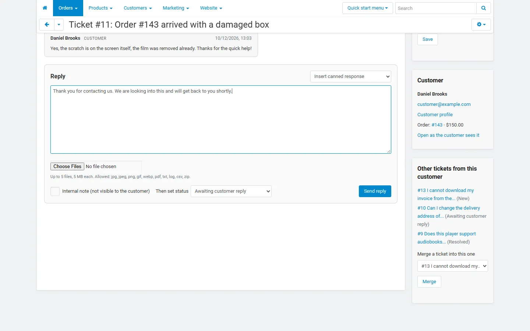
Task: Open the Customer profile link
Action: pos(435,115)
